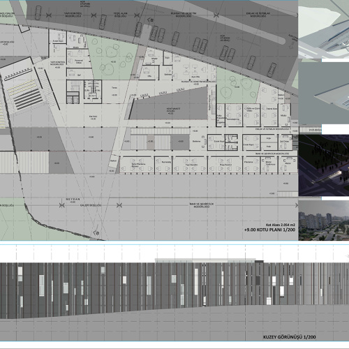Image resolution: width=349 pixels, height=349 pixels.
Task: Select the grey 3D site model render
Action: tap(324, 94)
